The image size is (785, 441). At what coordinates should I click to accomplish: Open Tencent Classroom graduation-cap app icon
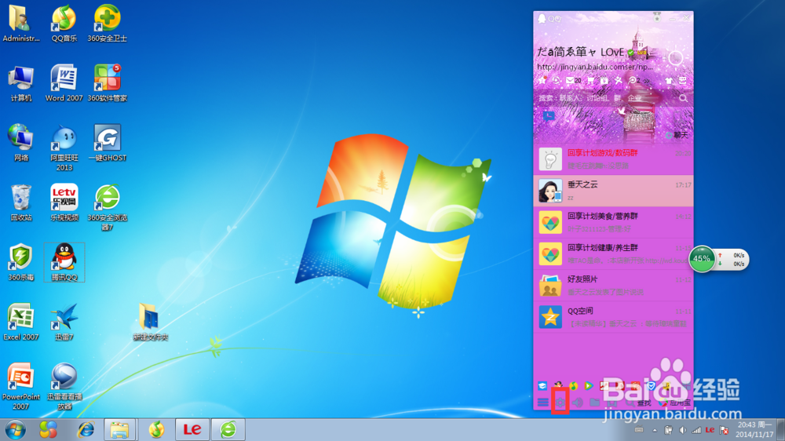(x=542, y=386)
